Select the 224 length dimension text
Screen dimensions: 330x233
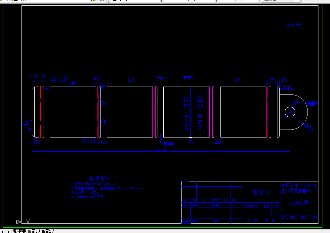(x=239, y=80)
